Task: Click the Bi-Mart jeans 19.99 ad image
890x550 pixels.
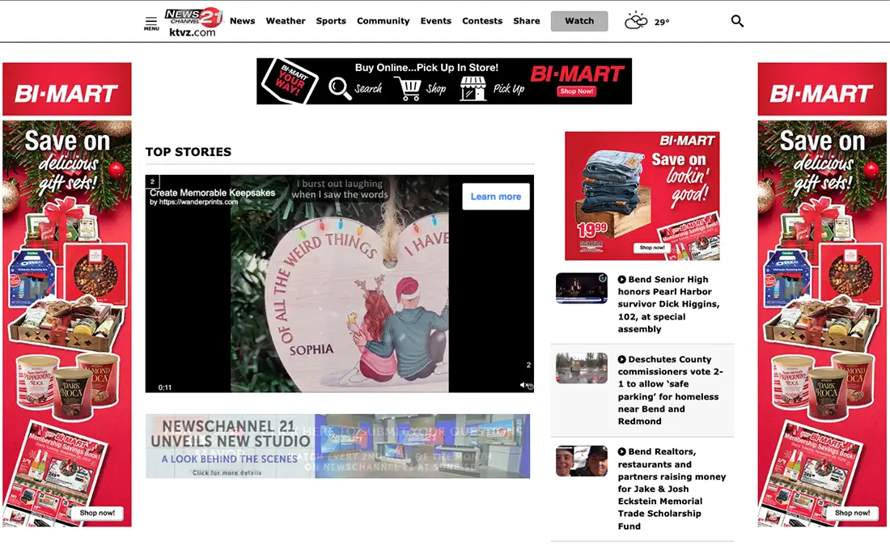Action: [642, 196]
